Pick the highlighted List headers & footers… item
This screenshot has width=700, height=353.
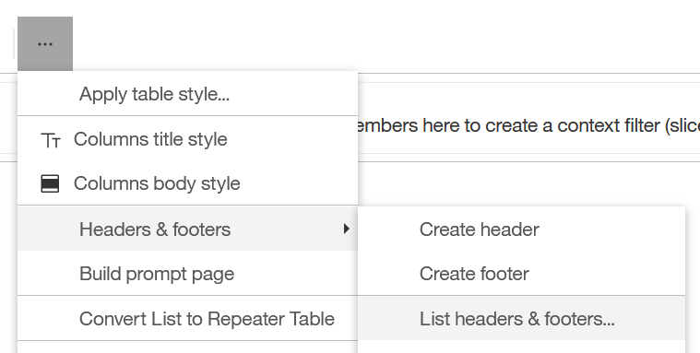tap(521, 319)
